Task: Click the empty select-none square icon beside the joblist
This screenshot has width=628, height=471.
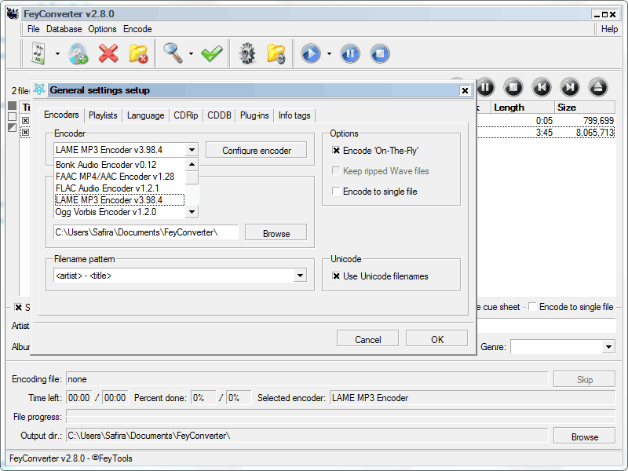Action: coord(13,116)
